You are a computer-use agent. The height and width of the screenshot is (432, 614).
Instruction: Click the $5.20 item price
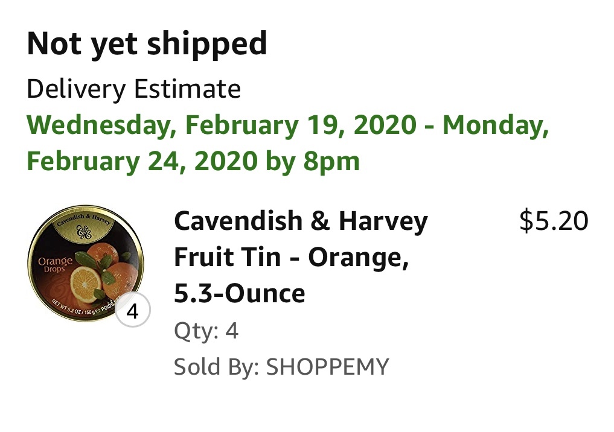[553, 221]
